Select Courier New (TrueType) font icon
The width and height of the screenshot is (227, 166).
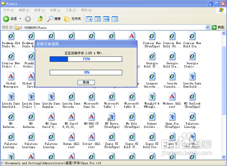(x=152, y=36)
